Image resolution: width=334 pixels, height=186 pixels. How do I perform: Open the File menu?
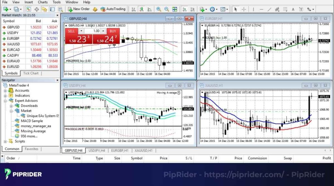coord(5,2)
